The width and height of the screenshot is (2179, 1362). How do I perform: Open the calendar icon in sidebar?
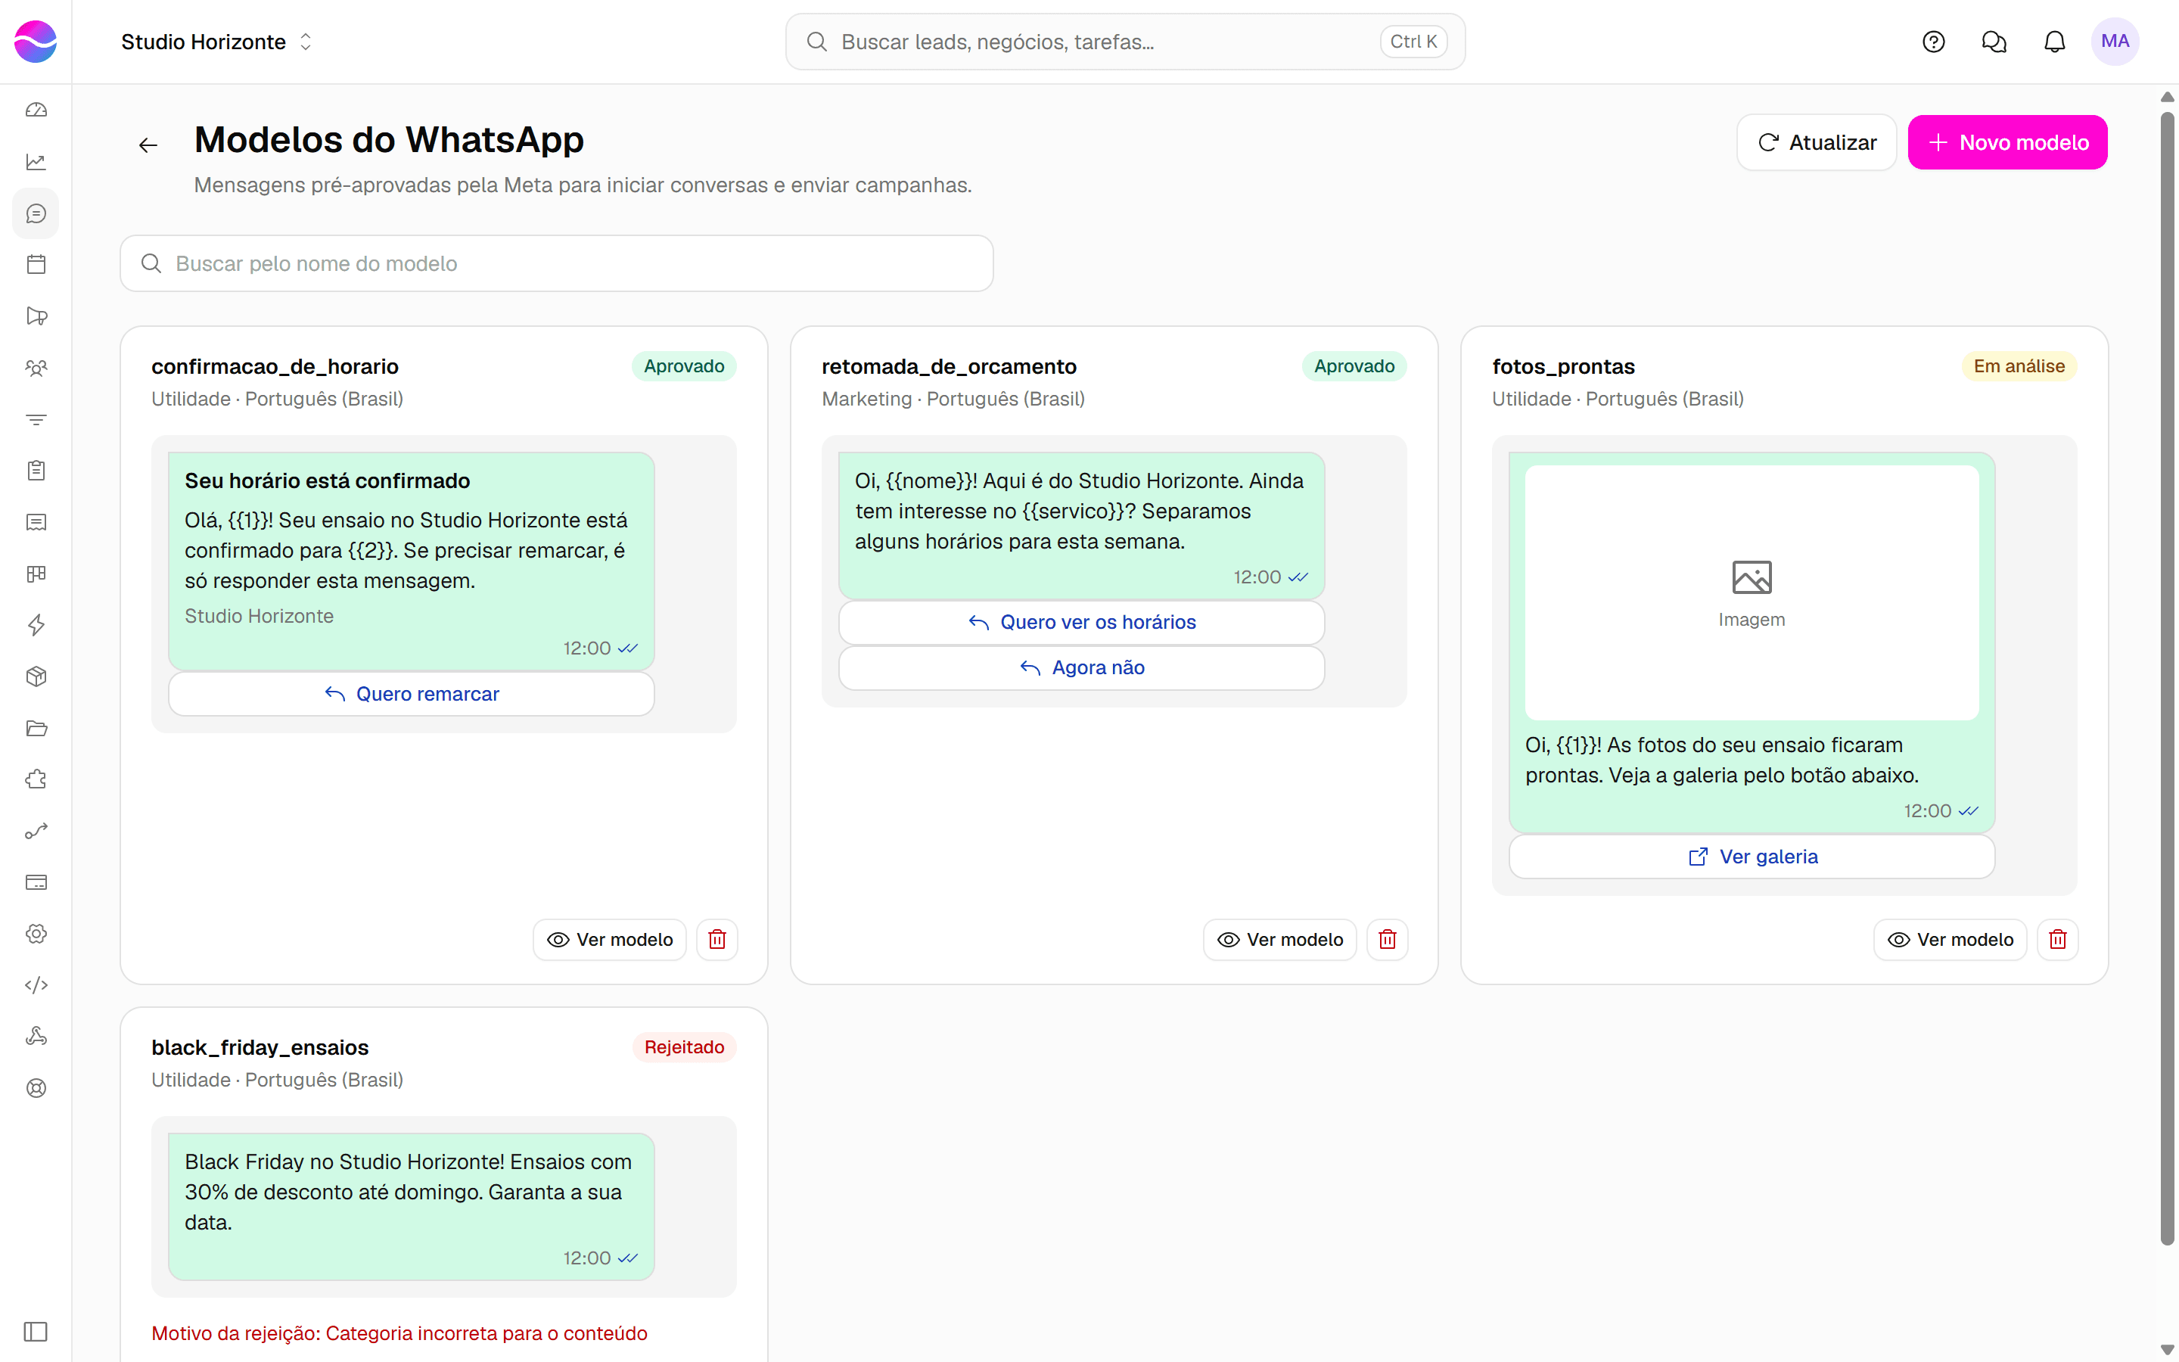click(36, 265)
